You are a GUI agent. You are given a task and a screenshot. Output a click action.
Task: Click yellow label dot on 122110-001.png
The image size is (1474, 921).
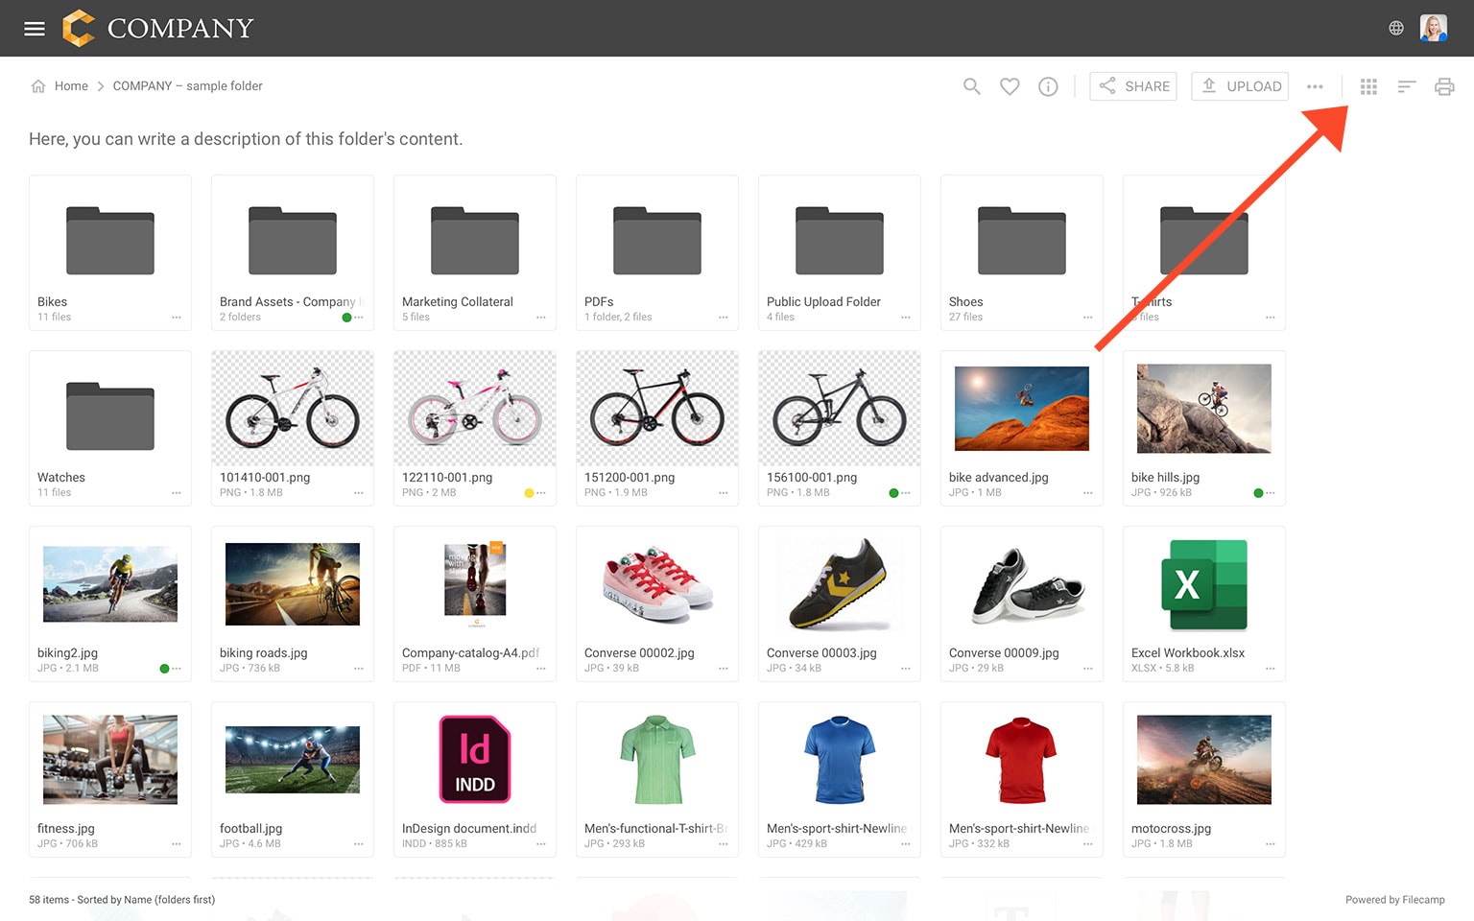[x=529, y=493]
